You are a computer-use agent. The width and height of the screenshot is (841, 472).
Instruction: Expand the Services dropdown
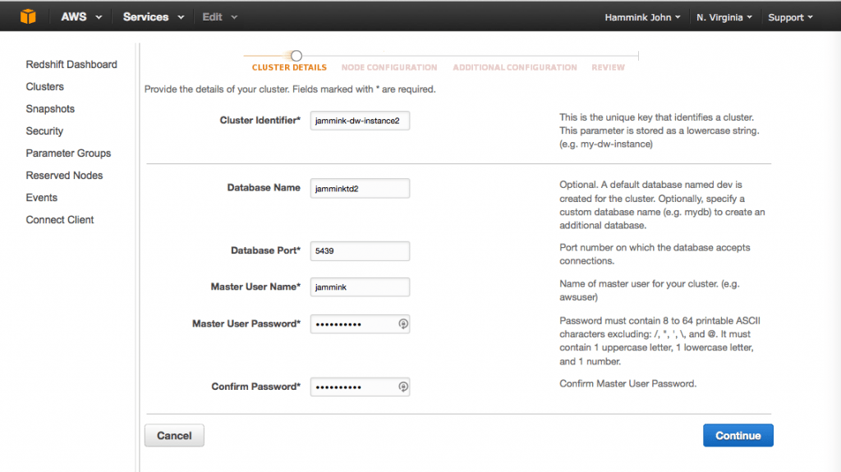154,17
